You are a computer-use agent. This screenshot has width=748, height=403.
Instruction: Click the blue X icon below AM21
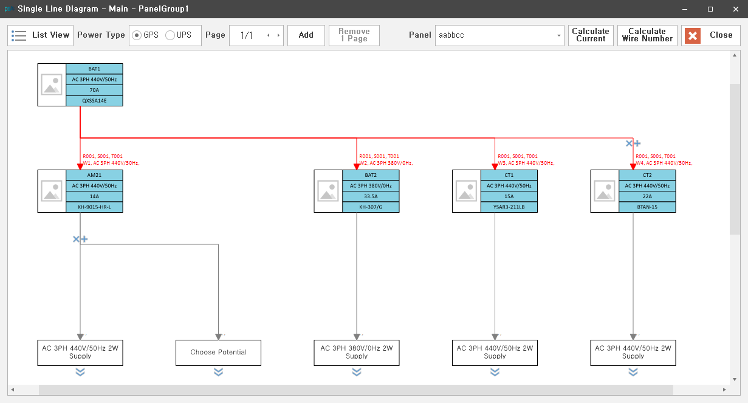76,239
